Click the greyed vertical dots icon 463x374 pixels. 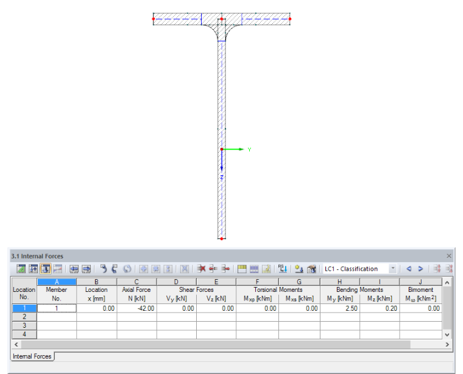point(168,269)
